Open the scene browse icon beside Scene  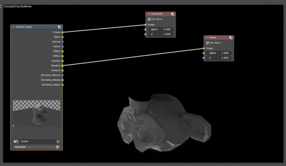(x=16, y=141)
